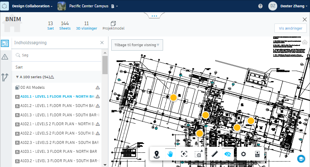This screenshot has width=310, height=167.
Task: Open sheet A103.1 Level 3 North Bar
Action: pos(56,152)
